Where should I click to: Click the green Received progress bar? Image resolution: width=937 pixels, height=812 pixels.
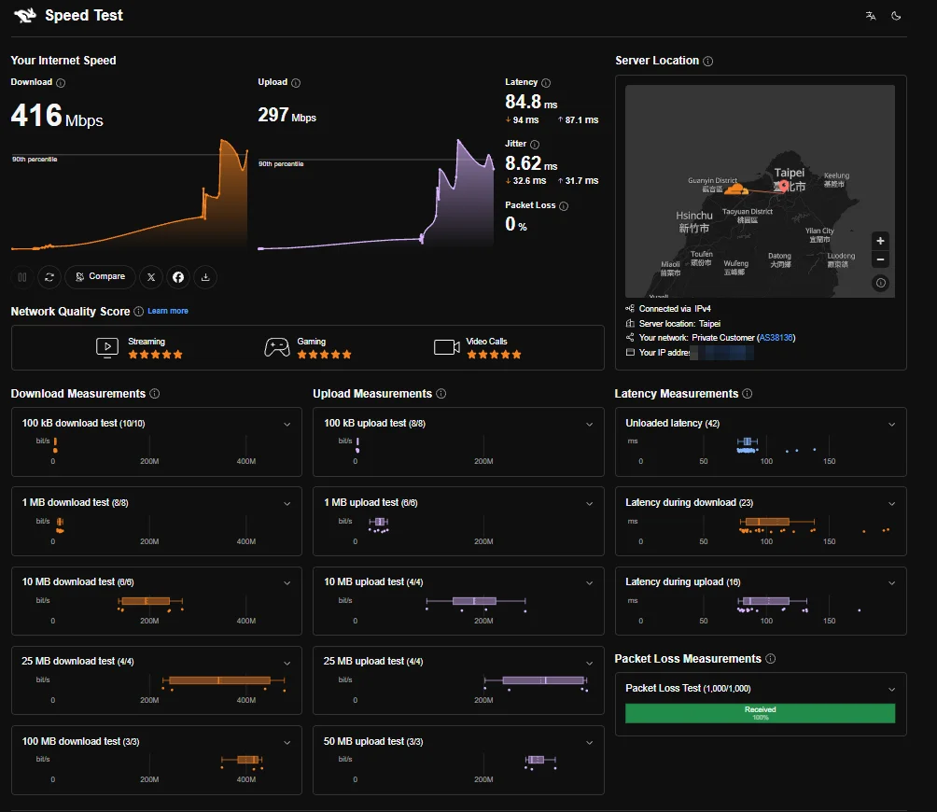(760, 713)
